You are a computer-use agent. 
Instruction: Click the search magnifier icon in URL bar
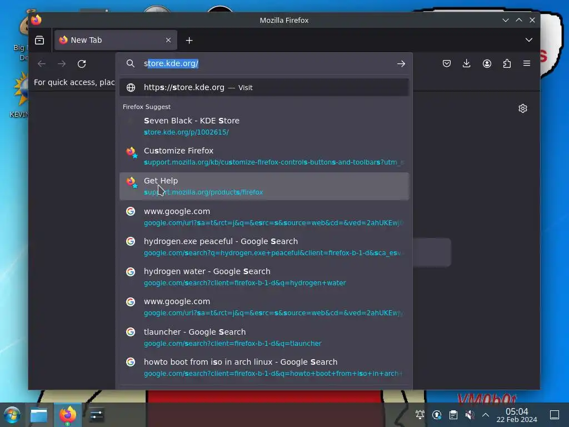click(x=130, y=63)
